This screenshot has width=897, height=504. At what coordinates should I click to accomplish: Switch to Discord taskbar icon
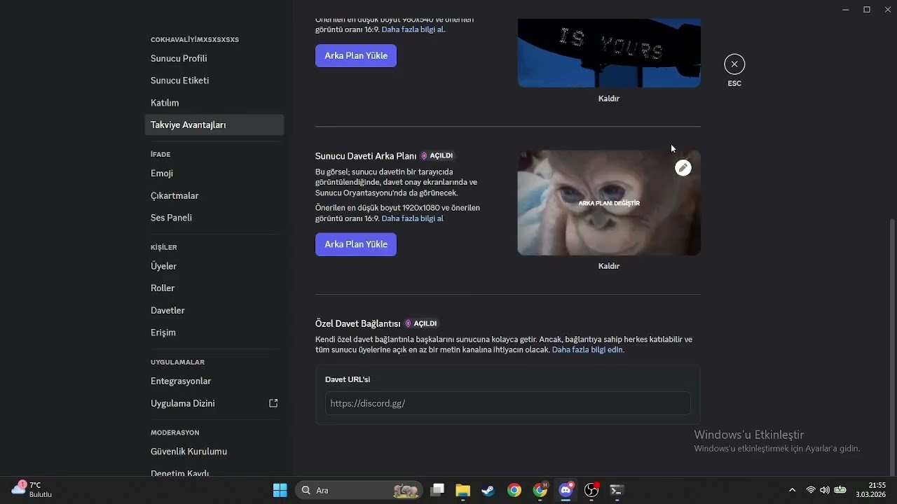click(566, 490)
